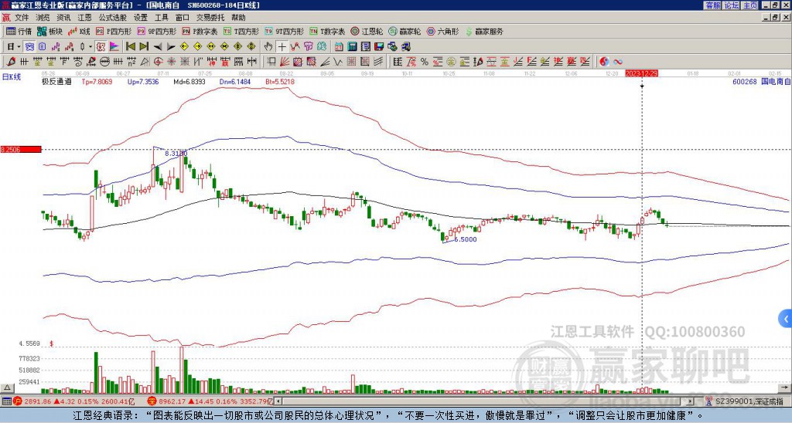Open the 资讯 menu
Viewport: 792px width, 423px height.
pyautogui.click(x=63, y=18)
